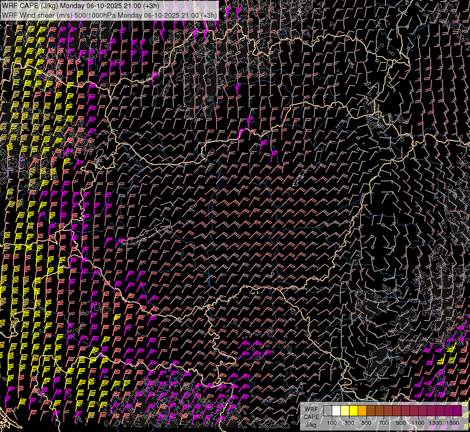Choose the 1100 legend scale label

[418, 423]
